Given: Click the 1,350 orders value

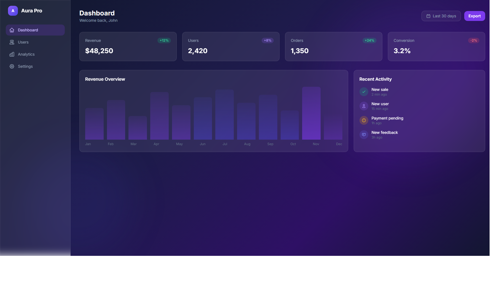Looking at the screenshot, I should [x=300, y=51].
